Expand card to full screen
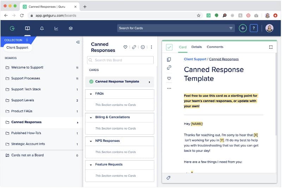Screen dimensions: 282x188 pos(271,47)
